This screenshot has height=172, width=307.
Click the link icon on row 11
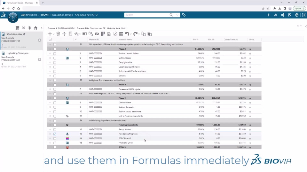click(67, 116)
